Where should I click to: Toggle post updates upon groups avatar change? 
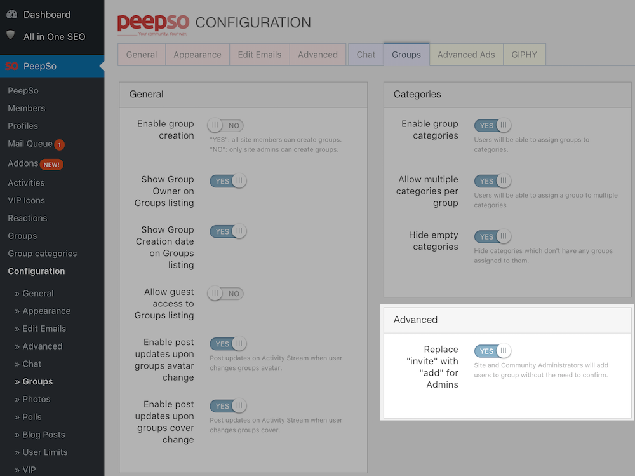click(228, 343)
